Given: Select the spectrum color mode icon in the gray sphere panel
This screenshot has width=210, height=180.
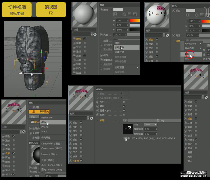Looking at the screenshot, I should (x=115, y=14).
